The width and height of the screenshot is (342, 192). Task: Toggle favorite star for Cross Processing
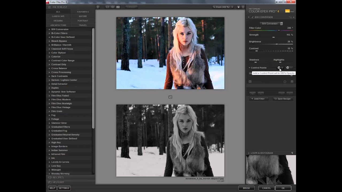point(49,72)
